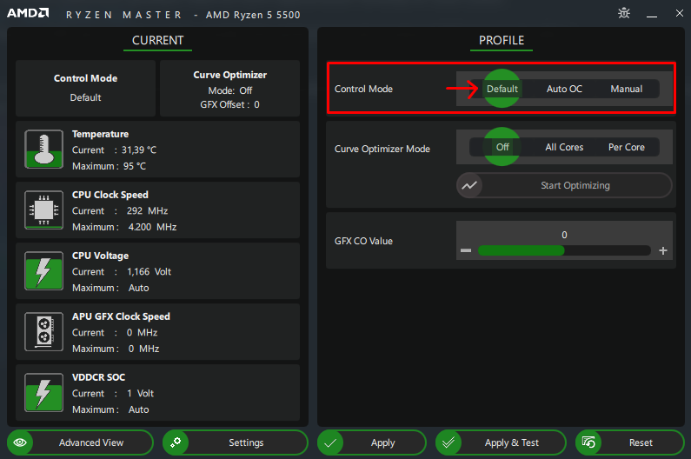Screen dimensions: 691x459
Task: Click the CPU Voltage lightning icon
Action: click(43, 270)
